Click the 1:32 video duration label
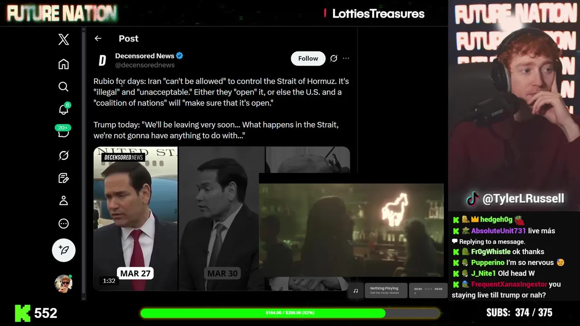The width and height of the screenshot is (580, 326). pos(109,281)
